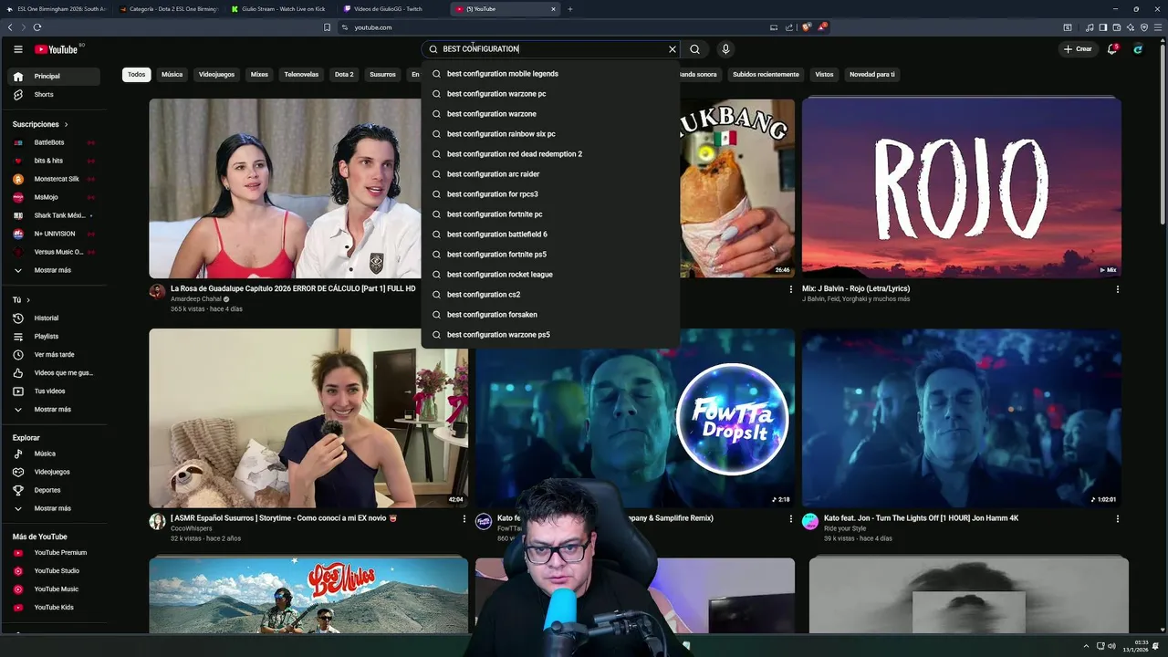Open Monstercat Silk channel subscription
The width and height of the screenshot is (1168, 657).
55,179
